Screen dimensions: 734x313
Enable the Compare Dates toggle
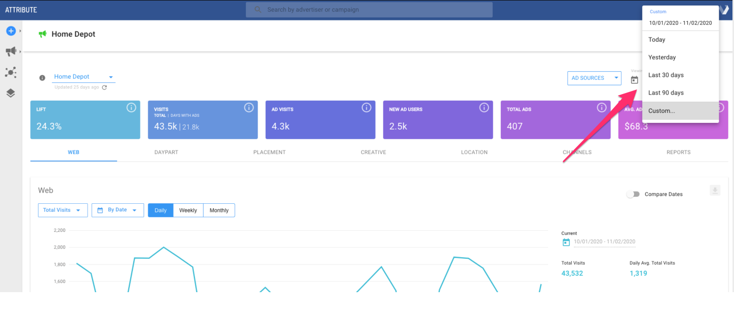(x=633, y=194)
